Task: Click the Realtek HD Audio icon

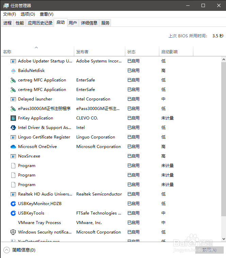Action: (13, 194)
